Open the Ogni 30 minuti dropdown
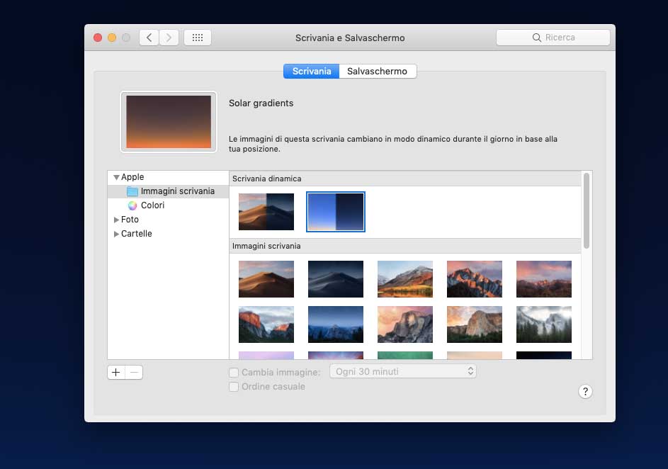The width and height of the screenshot is (668, 469). [402, 371]
